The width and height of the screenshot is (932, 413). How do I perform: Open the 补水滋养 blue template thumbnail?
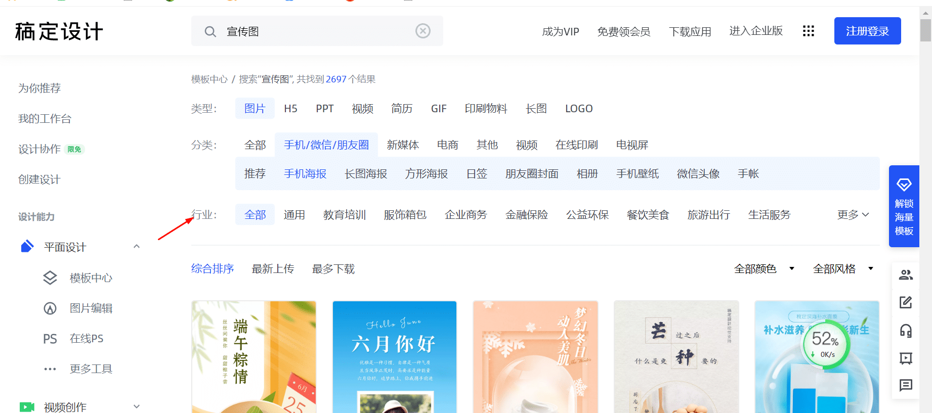pos(817,357)
